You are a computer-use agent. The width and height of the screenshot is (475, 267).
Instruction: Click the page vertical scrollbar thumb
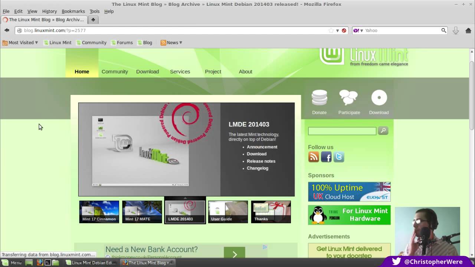pyautogui.click(x=472, y=95)
